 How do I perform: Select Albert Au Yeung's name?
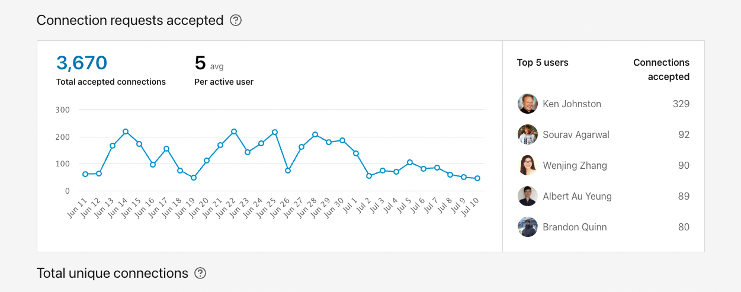tap(577, 196)
